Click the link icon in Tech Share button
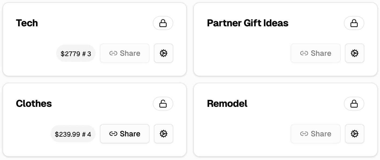This screenshot has width=380, height=160. (x=113, y=53)
